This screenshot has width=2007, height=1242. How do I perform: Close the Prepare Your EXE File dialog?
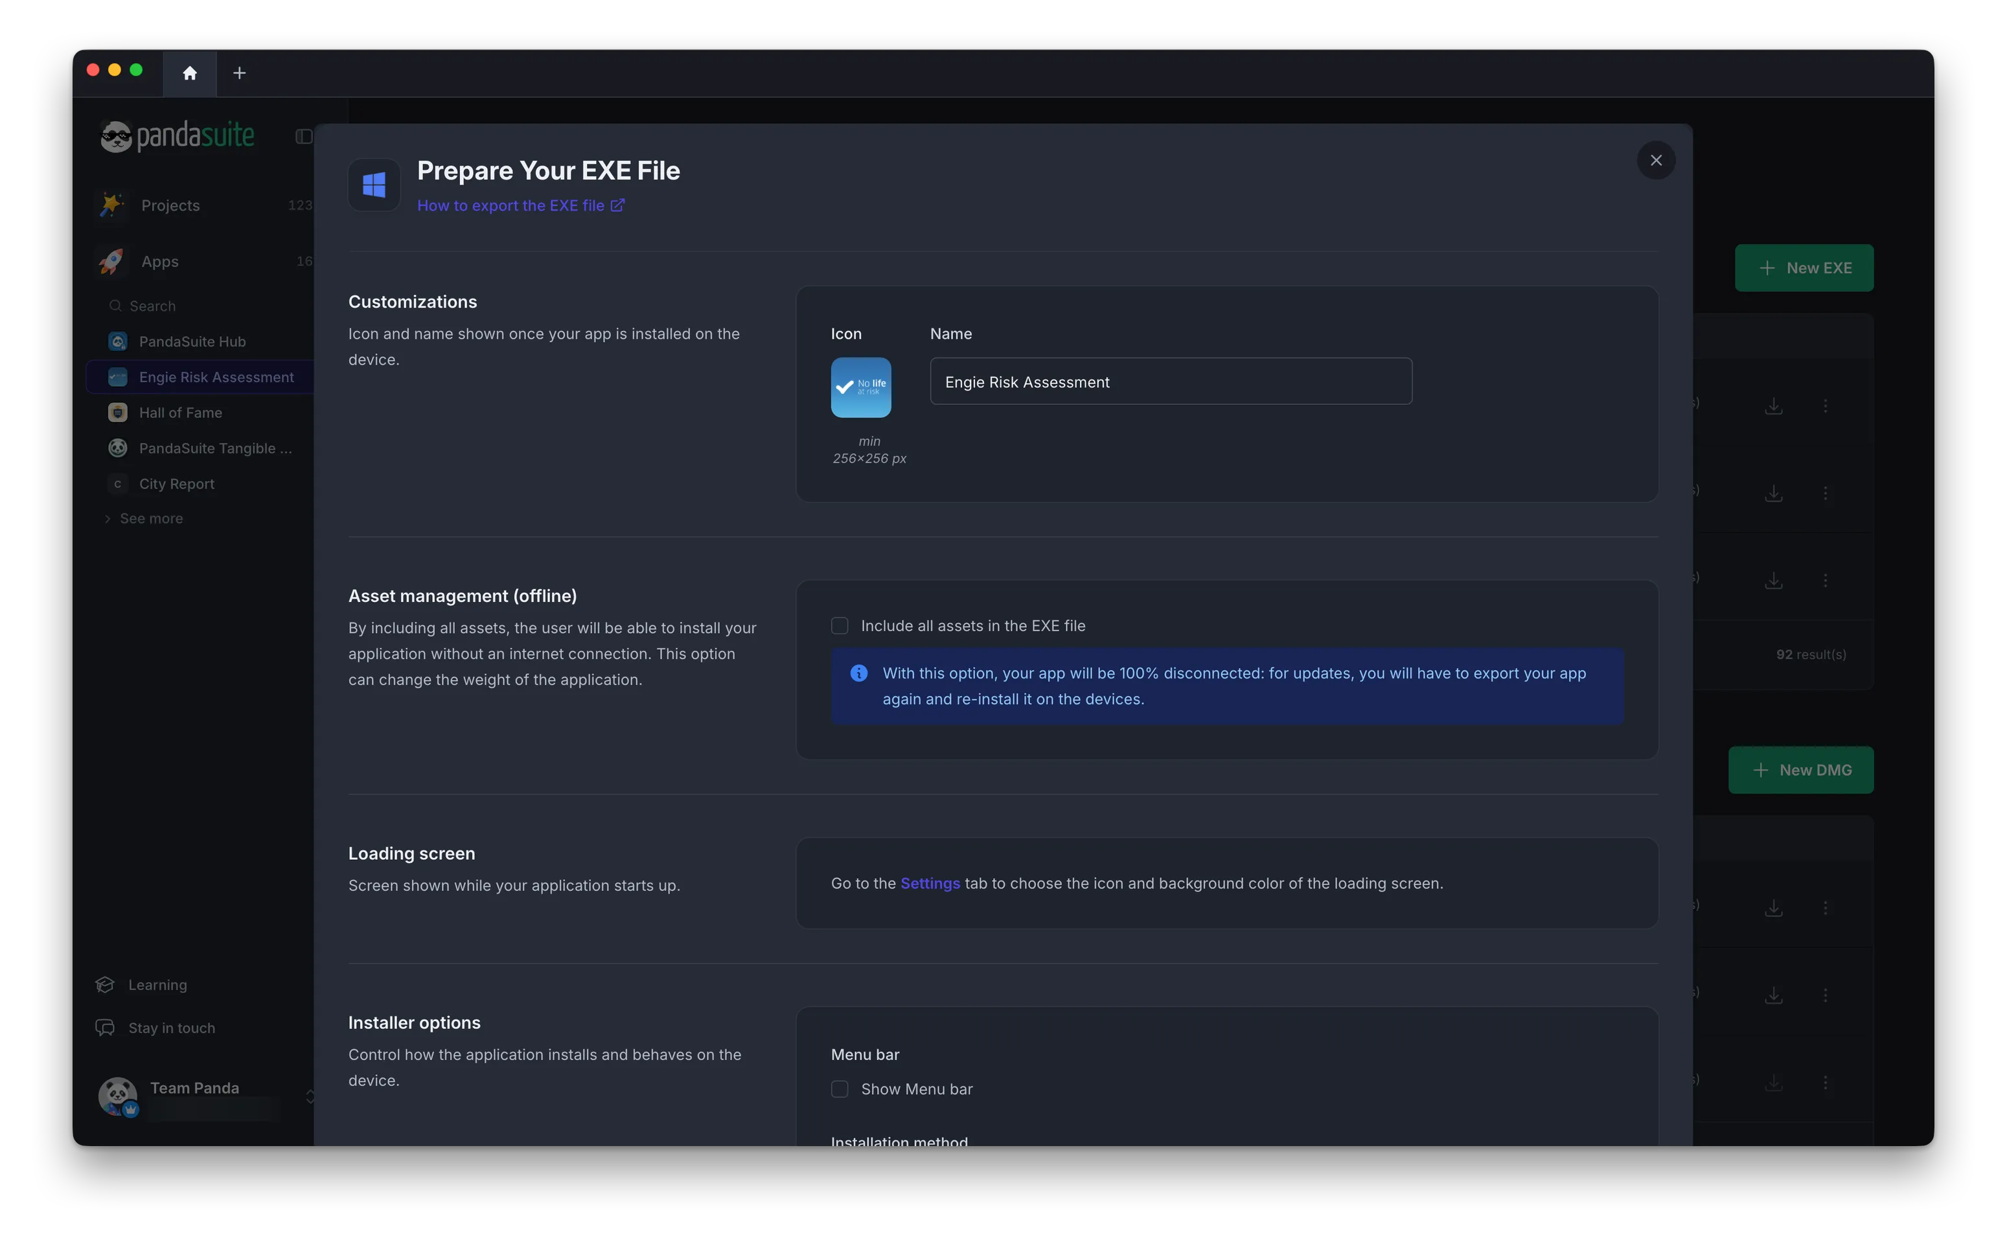[1655, 160]
